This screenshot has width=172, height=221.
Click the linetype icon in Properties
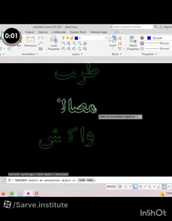[x=142, y=48]
